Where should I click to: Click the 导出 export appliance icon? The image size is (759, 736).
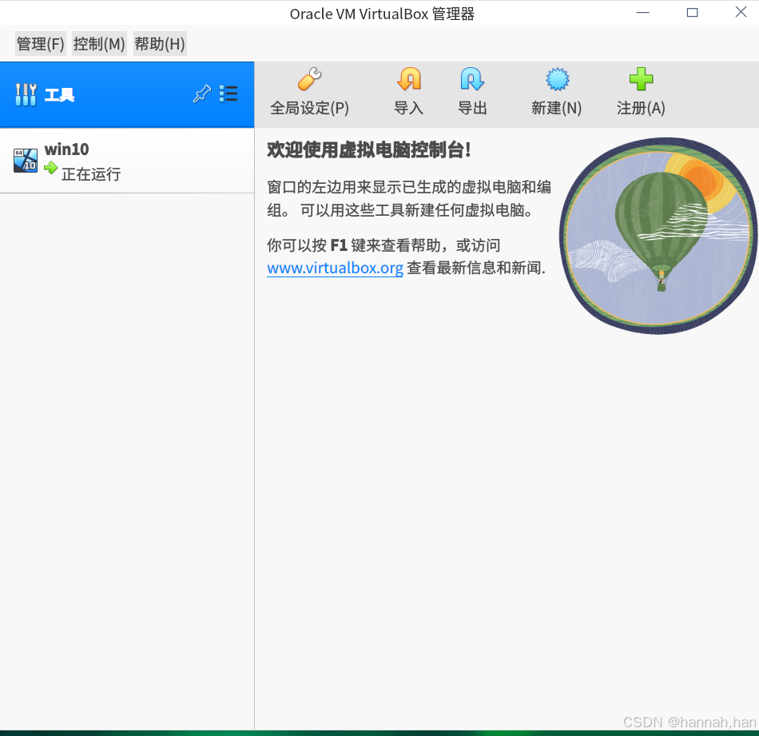coord(472,79)
